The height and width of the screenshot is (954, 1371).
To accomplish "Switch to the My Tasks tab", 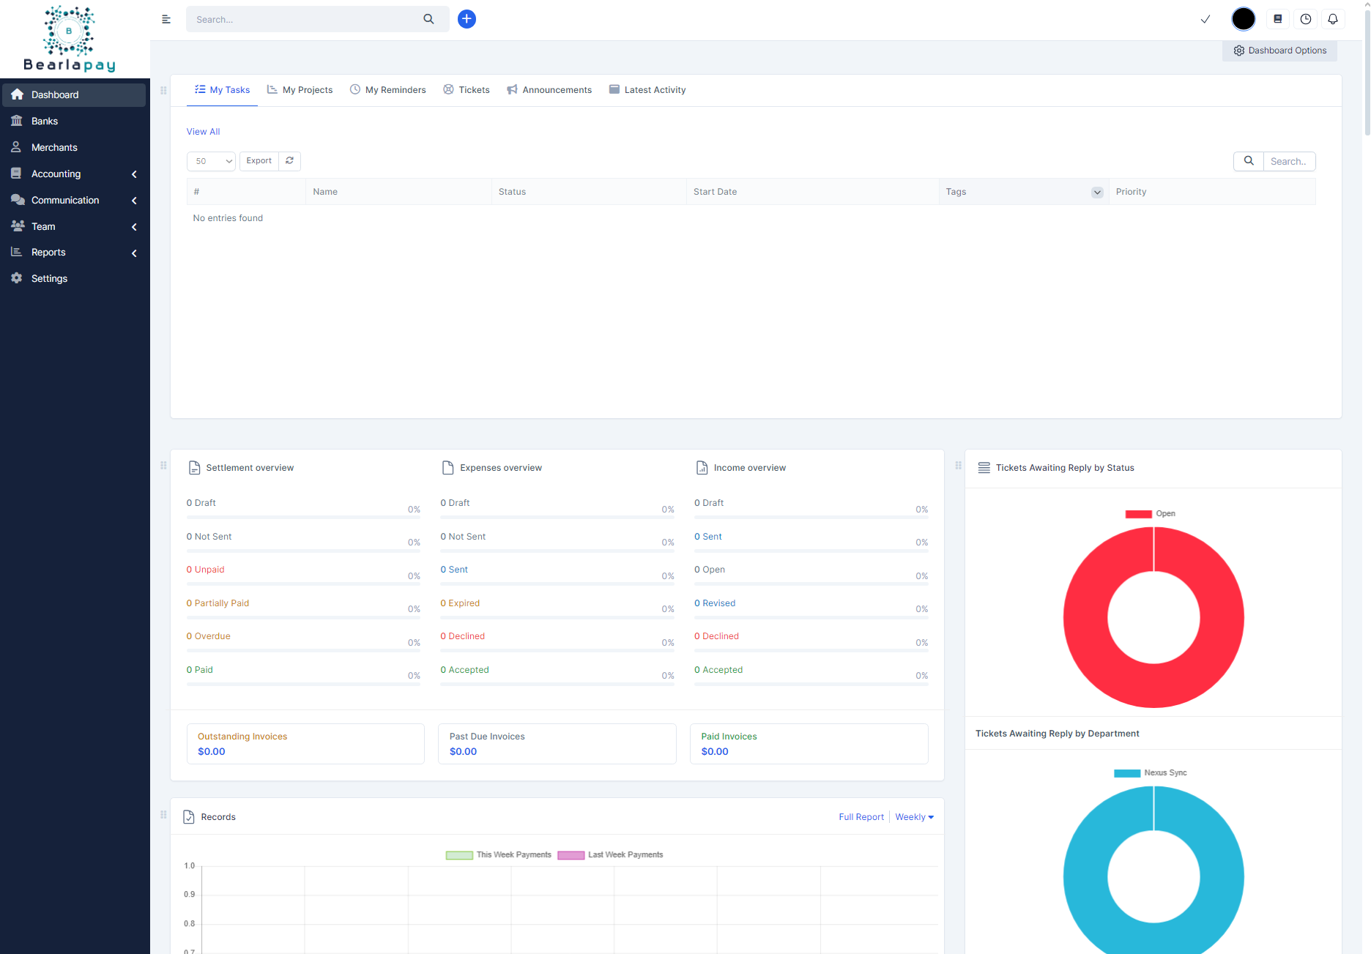I will pos(222,90).
